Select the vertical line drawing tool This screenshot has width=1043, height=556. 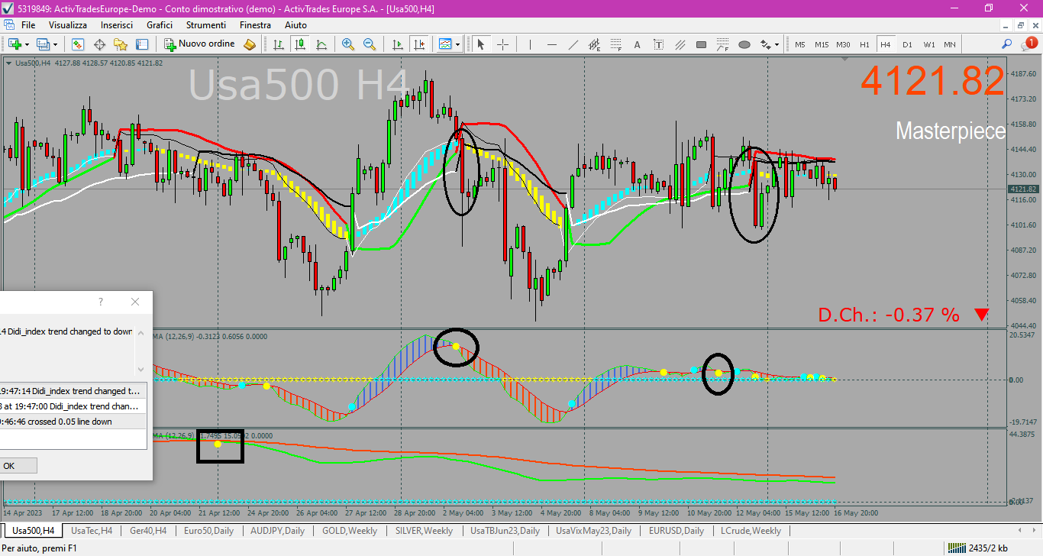(x=531, y=44)
